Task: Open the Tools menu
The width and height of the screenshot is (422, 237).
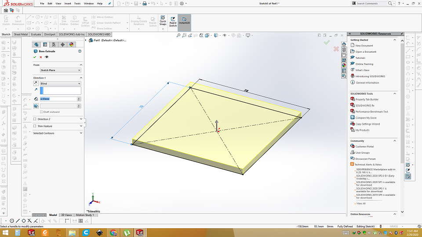Action: (x=77, y=4)
